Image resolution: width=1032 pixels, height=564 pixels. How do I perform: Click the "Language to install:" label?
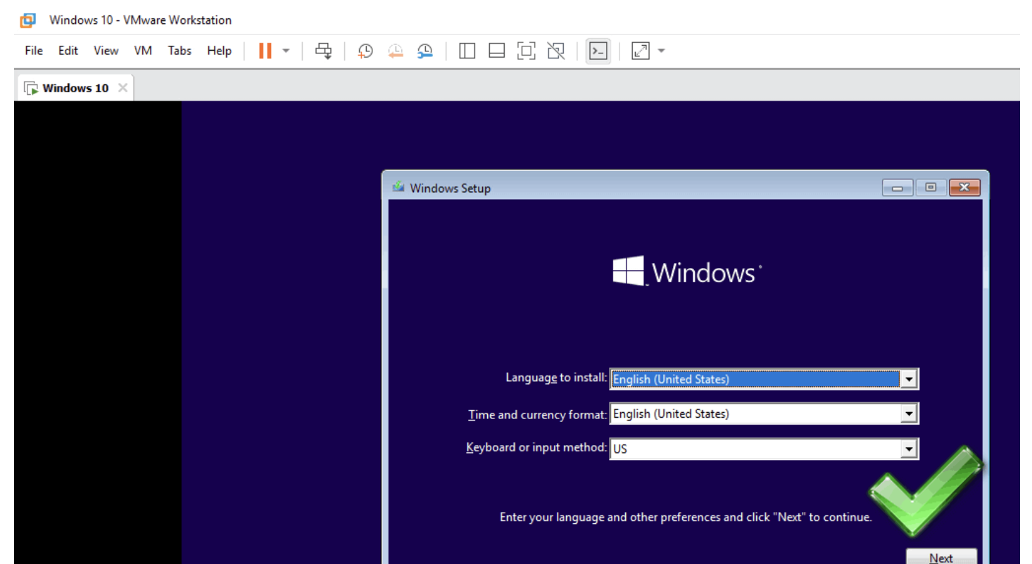pyautogui.click(x=556, y=378)
